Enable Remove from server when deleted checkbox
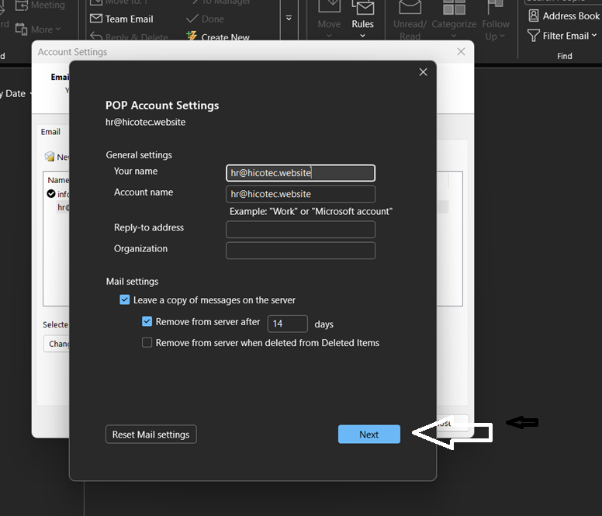 click(147, 342)
